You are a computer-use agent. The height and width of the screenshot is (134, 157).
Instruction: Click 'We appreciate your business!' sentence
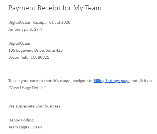point(35,106)
